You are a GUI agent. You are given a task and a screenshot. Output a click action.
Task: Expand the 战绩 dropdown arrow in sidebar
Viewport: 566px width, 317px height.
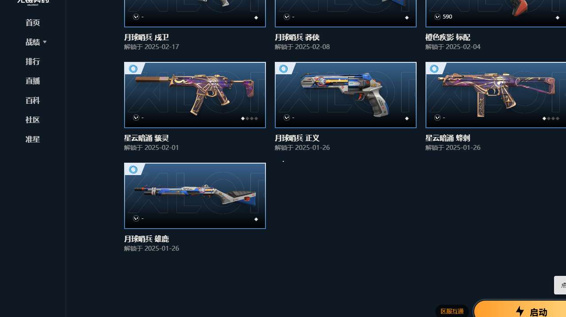click(x=45, y=42)
